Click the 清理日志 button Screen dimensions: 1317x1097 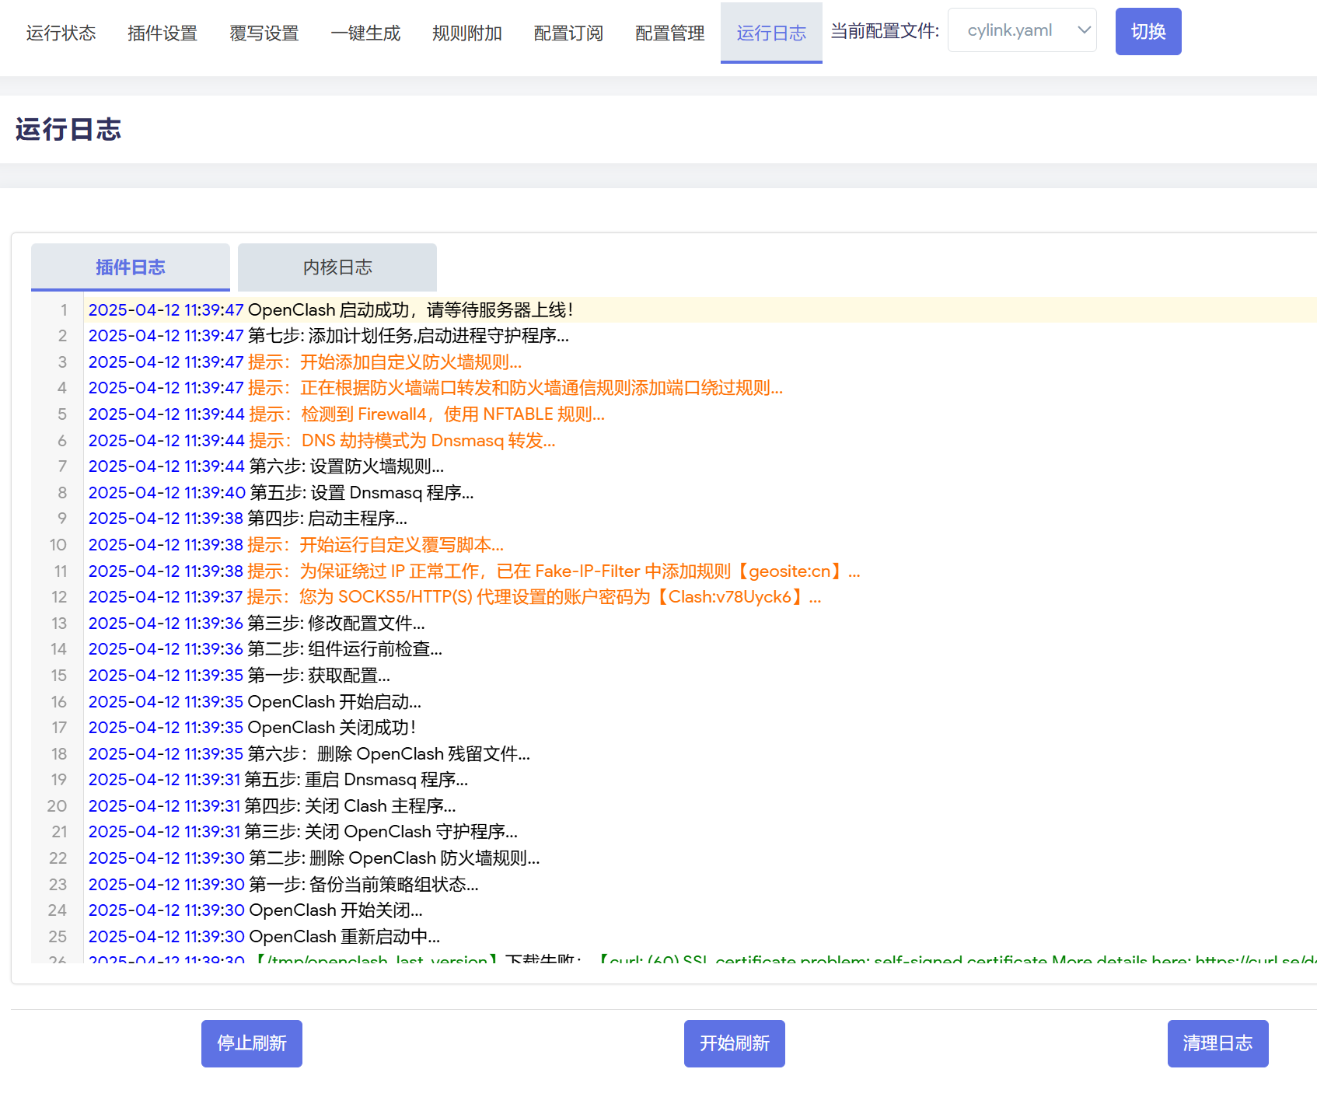pyautogui.click(x=1218, y=1043)
